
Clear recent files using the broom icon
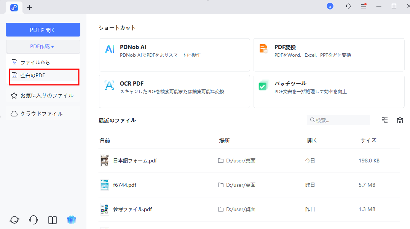point(400,120)
